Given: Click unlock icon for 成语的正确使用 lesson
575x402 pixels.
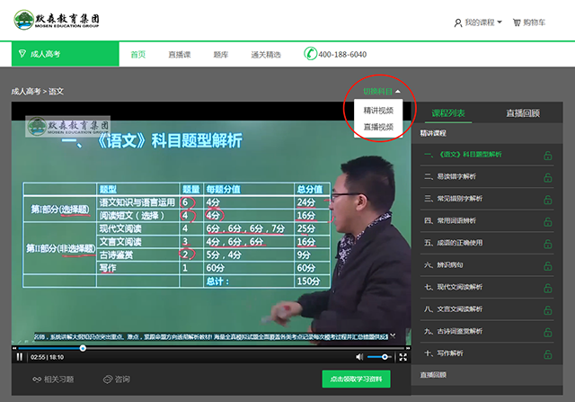Looking at the screenshot, I should coord(548,244).
